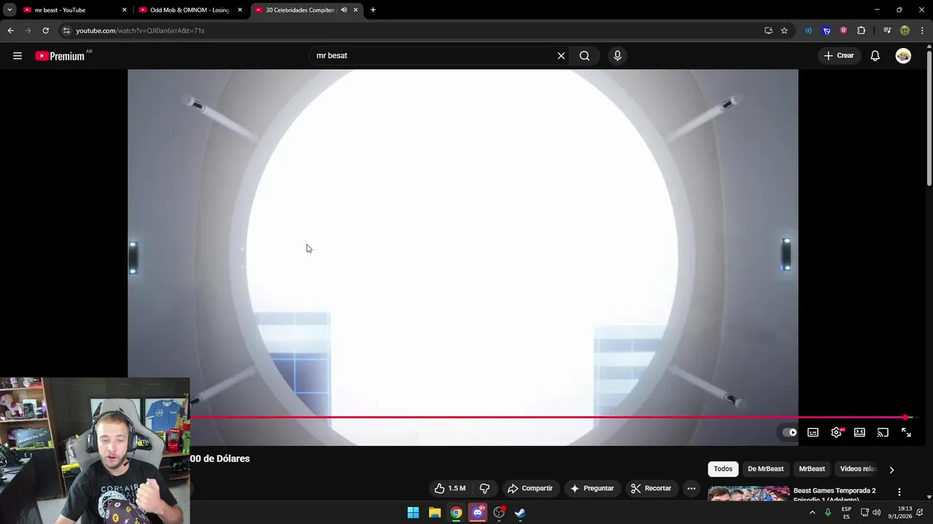The height and width of the screenshot is (524, 933).
Task: Click the Recortar clip button
Action: (651, 488)
